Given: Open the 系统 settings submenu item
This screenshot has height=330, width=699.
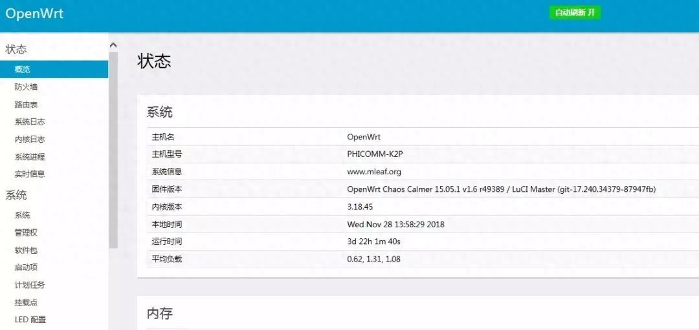Looking at the screenshot, I should pos(22,215).
